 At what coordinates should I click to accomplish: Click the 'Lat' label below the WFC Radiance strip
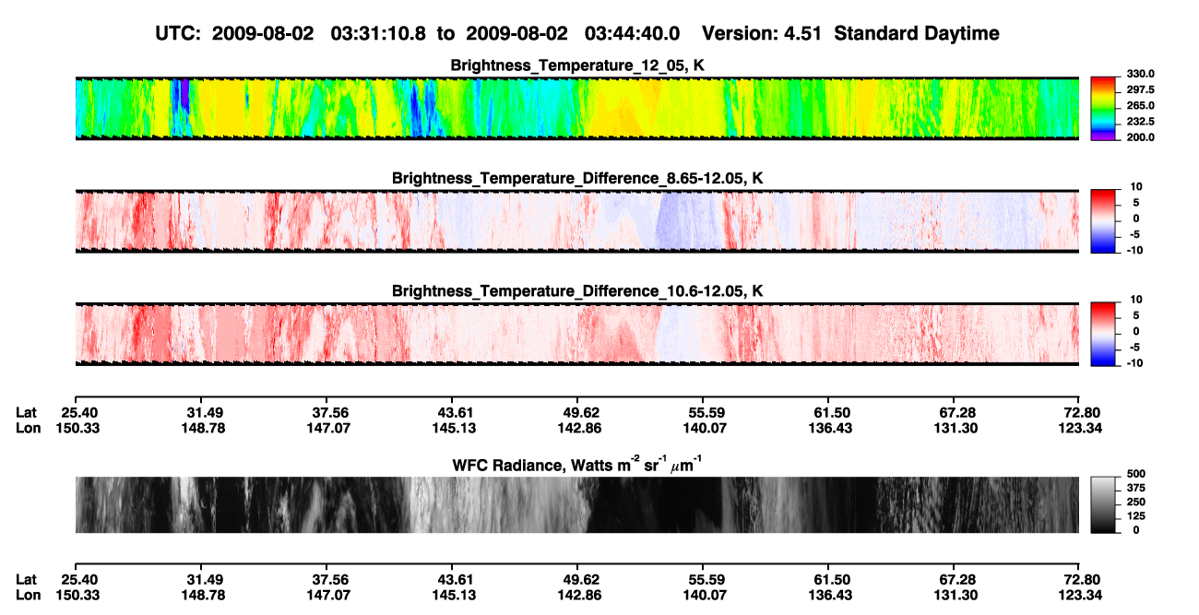click(27, 580)
